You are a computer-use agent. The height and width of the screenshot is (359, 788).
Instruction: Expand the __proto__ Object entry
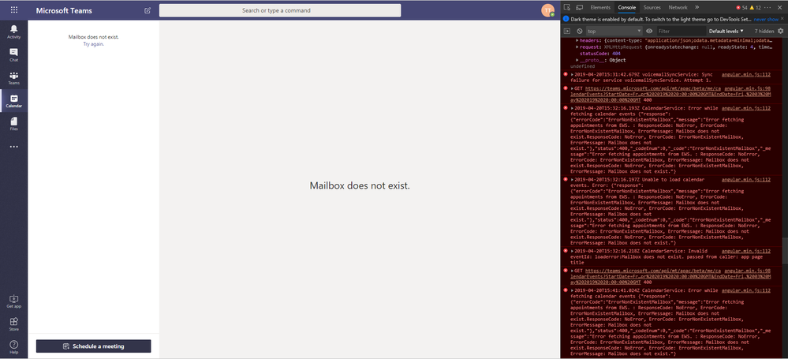coord(577,60)
